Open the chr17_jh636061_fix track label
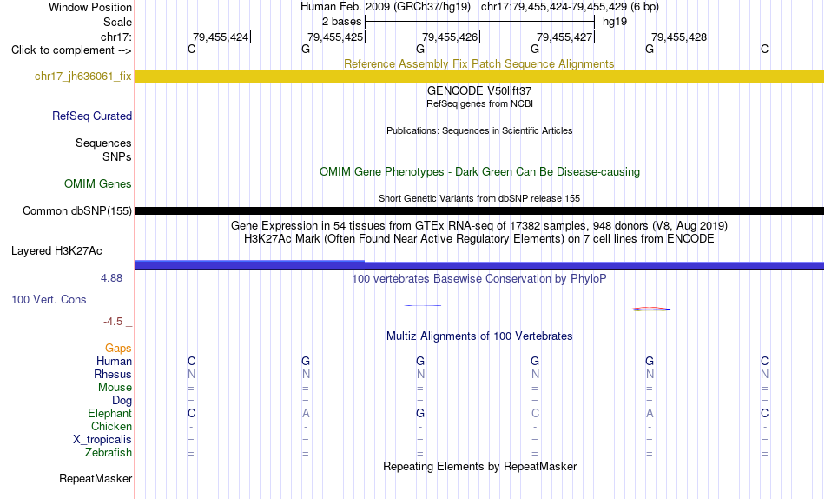 coord(82,76)
